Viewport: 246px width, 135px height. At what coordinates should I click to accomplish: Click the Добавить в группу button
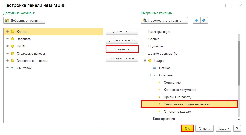[24, 20]
